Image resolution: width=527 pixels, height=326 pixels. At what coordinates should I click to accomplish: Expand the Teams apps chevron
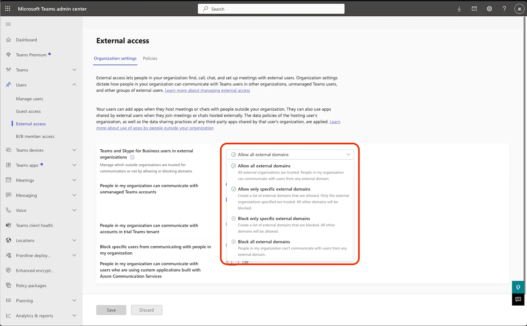coord(74,165)
